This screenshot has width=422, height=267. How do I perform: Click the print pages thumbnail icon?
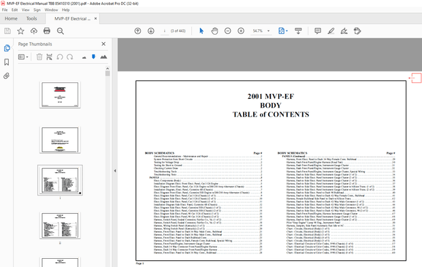coord(49,57)
